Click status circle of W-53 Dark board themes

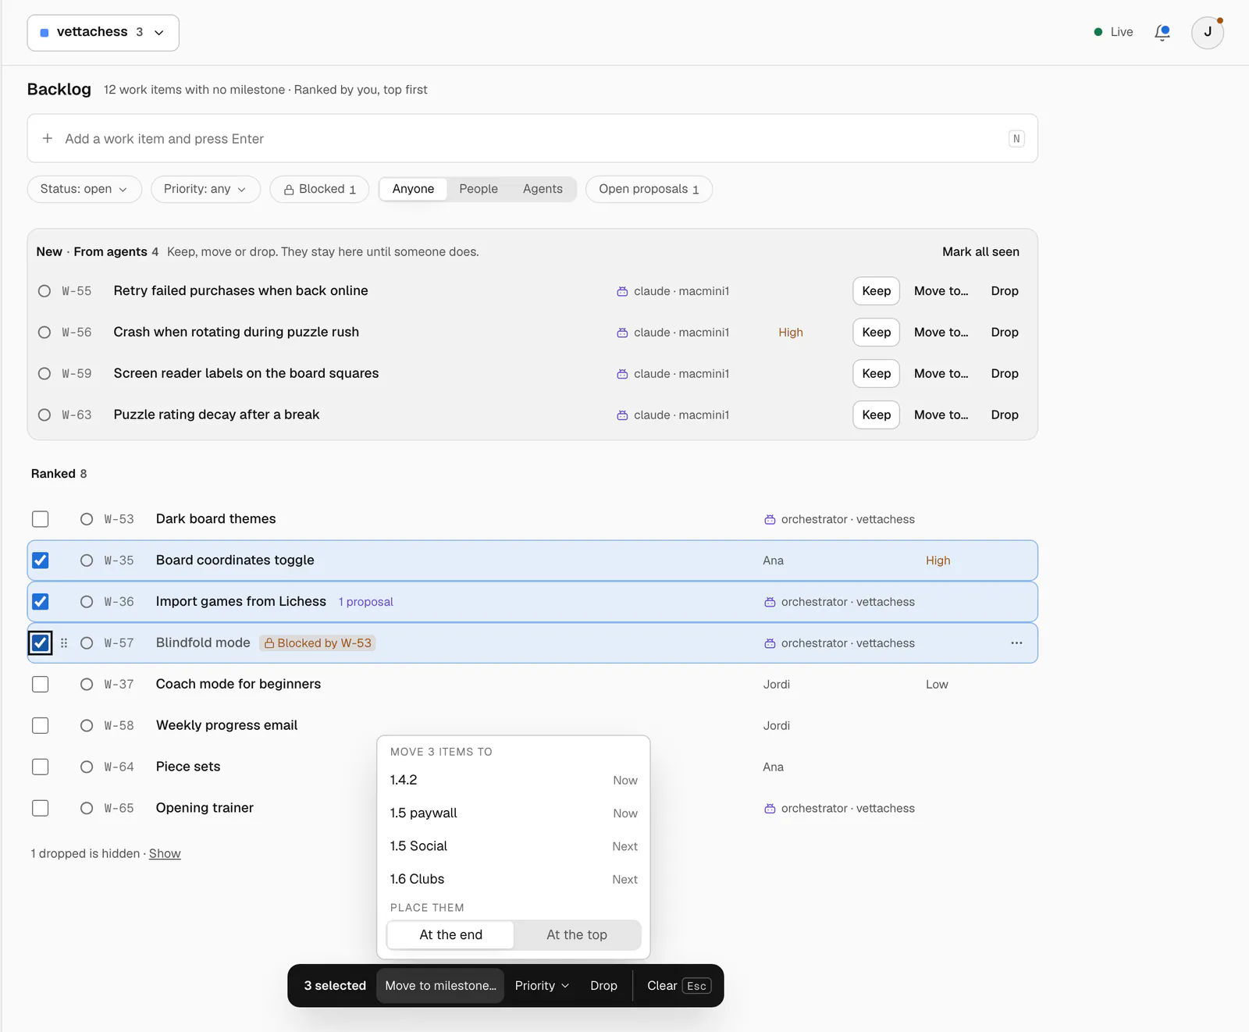[x=87, y=519]
